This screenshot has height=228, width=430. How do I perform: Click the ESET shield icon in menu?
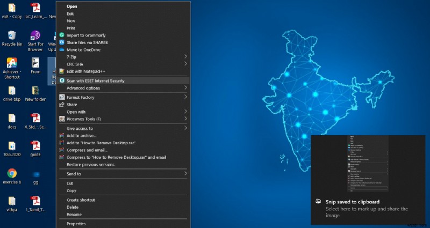[x=62, y=80]
